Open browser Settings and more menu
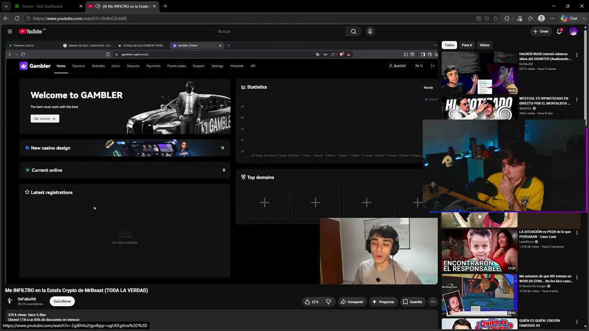Viewport: 589px width, 331px height. 553,18
